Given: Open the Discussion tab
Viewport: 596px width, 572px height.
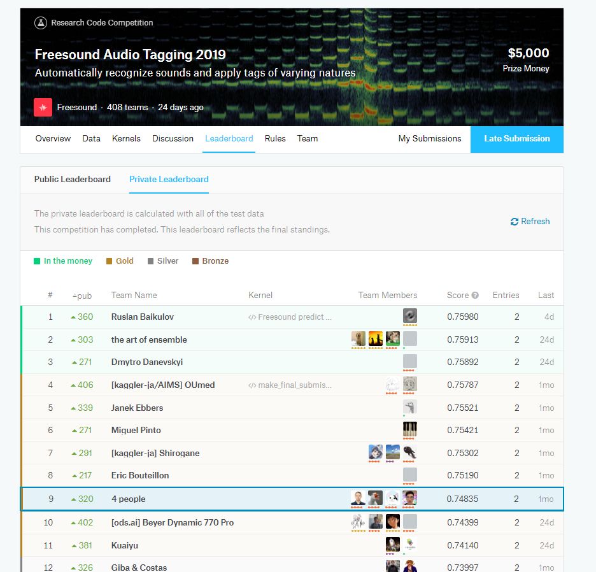Looking at the screenshot, I should point(173,138).
